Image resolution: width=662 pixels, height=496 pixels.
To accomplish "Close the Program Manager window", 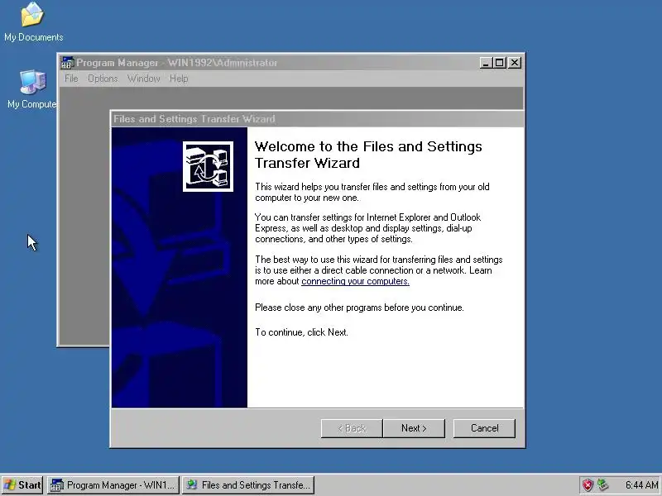I will [x=514, y=63].
